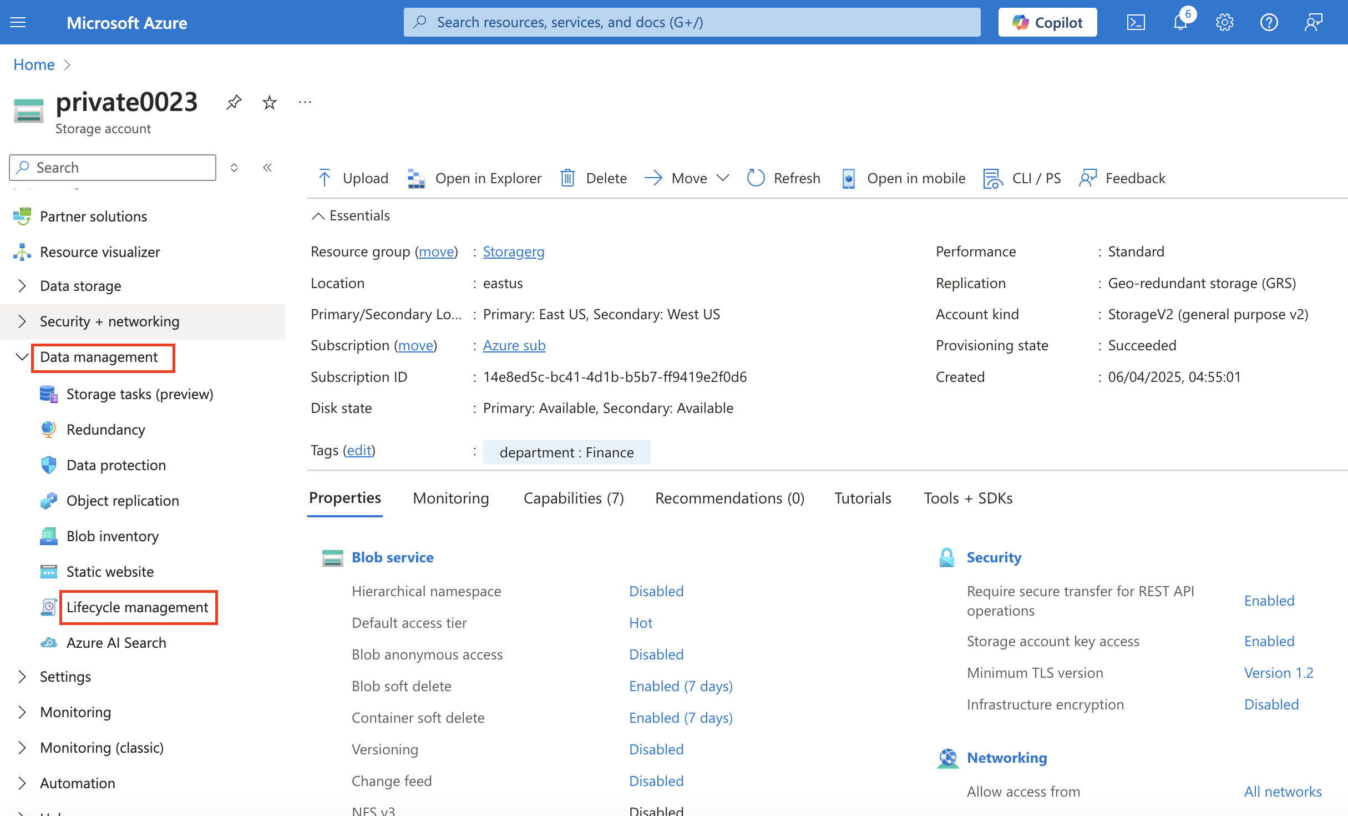The width and height of the screenshot is (1348, 816).
Task: Open the Redundancy page
Action: pyautogui.click(x=105, y=430)
